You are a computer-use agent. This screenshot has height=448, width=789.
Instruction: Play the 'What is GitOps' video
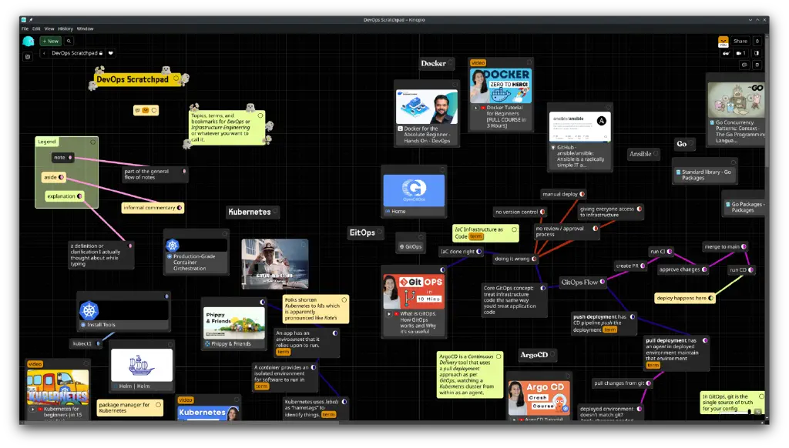tap(389, 314)
